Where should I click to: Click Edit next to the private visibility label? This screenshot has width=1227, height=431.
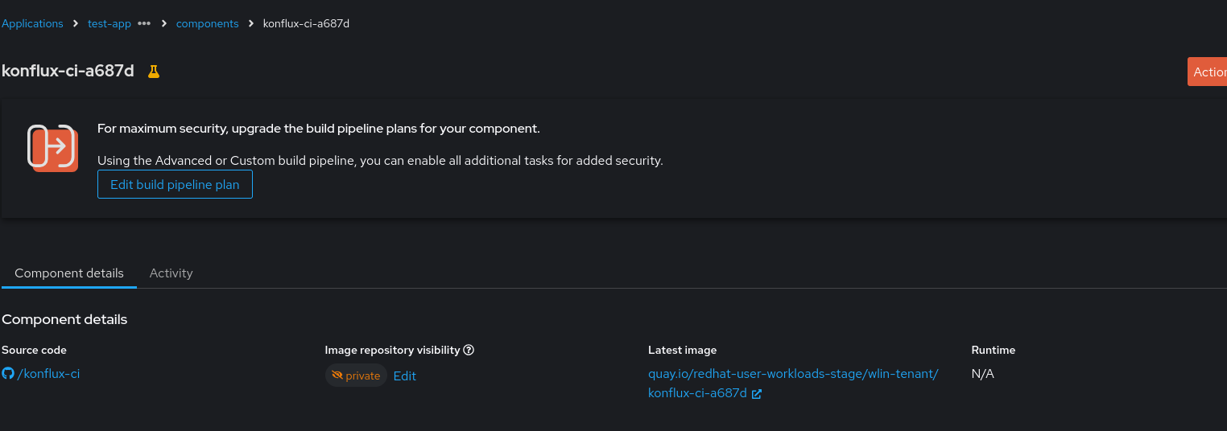(404, 376)
